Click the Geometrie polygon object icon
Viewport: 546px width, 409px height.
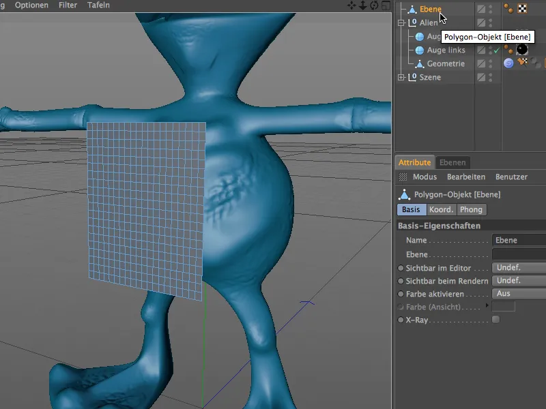420,63
